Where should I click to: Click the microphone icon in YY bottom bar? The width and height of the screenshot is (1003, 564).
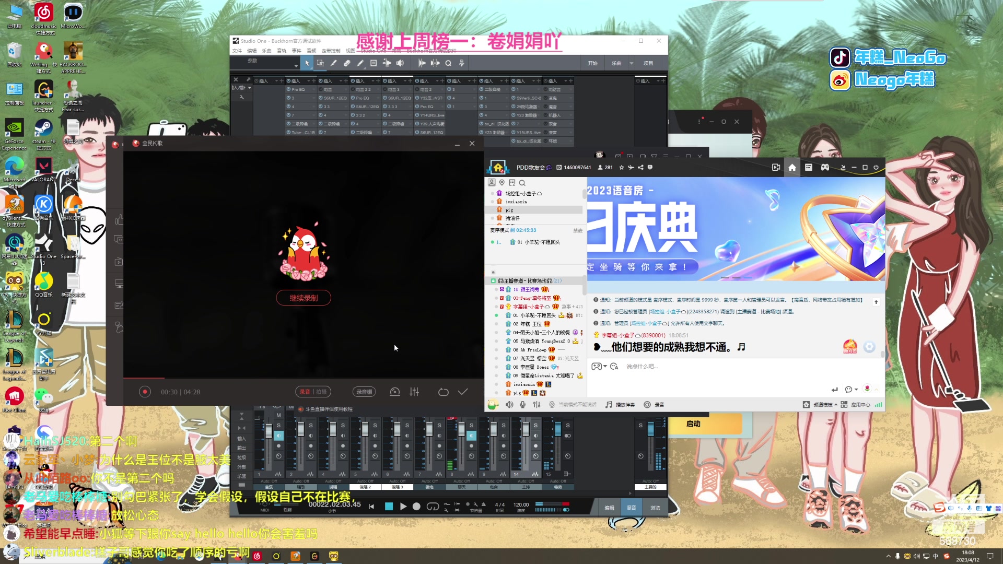pyautogui.click(x=523, y=405)
